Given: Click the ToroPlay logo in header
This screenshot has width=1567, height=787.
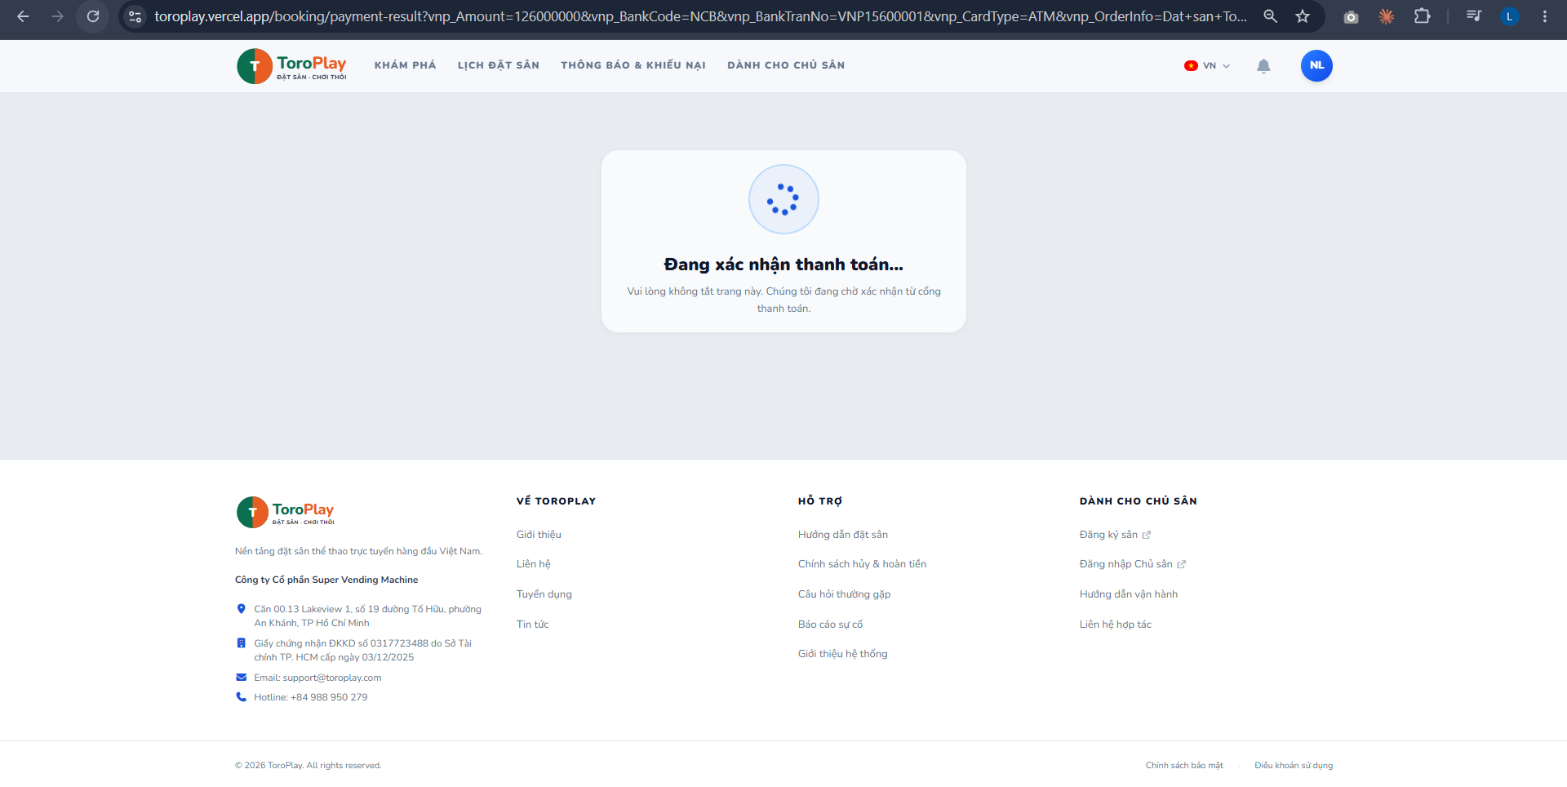Looking at the screenshot, I should [291, 66].
